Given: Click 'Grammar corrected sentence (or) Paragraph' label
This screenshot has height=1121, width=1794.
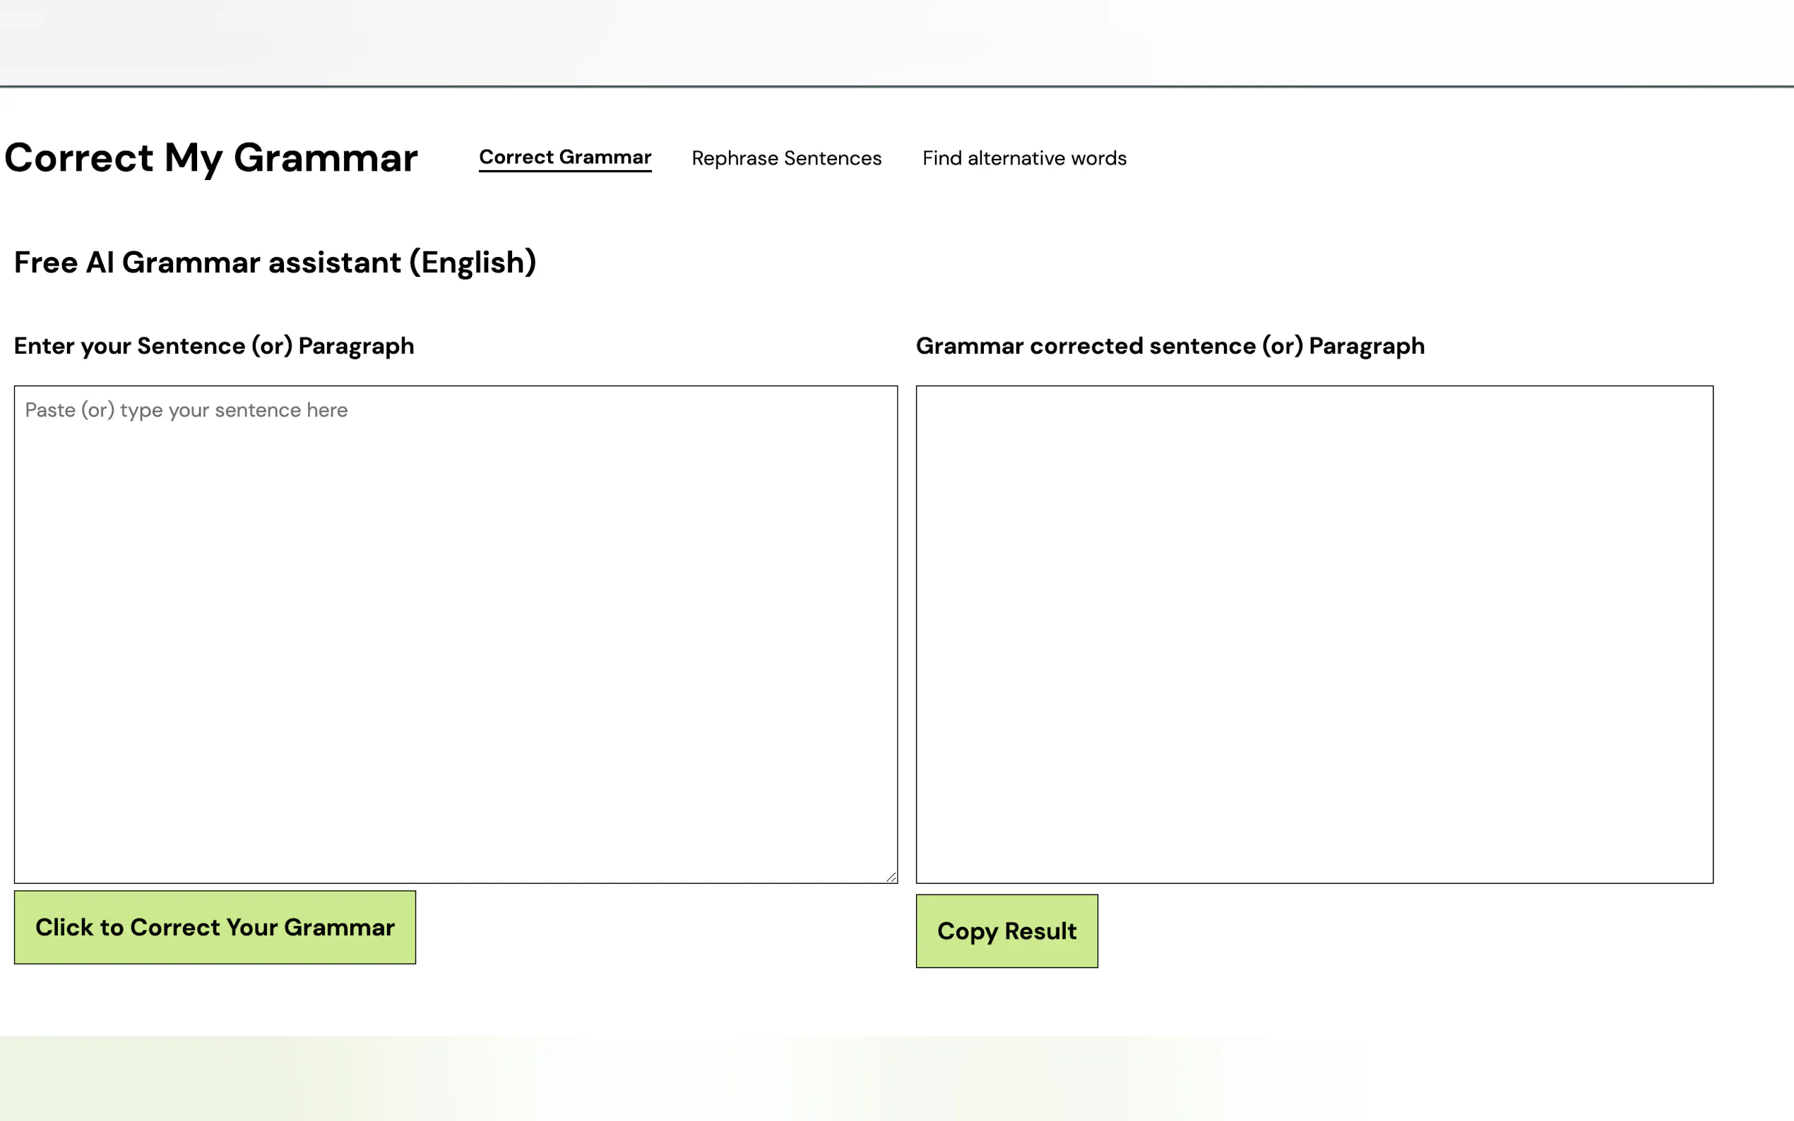Looking at the screenshot, I should pos(1170,346).
